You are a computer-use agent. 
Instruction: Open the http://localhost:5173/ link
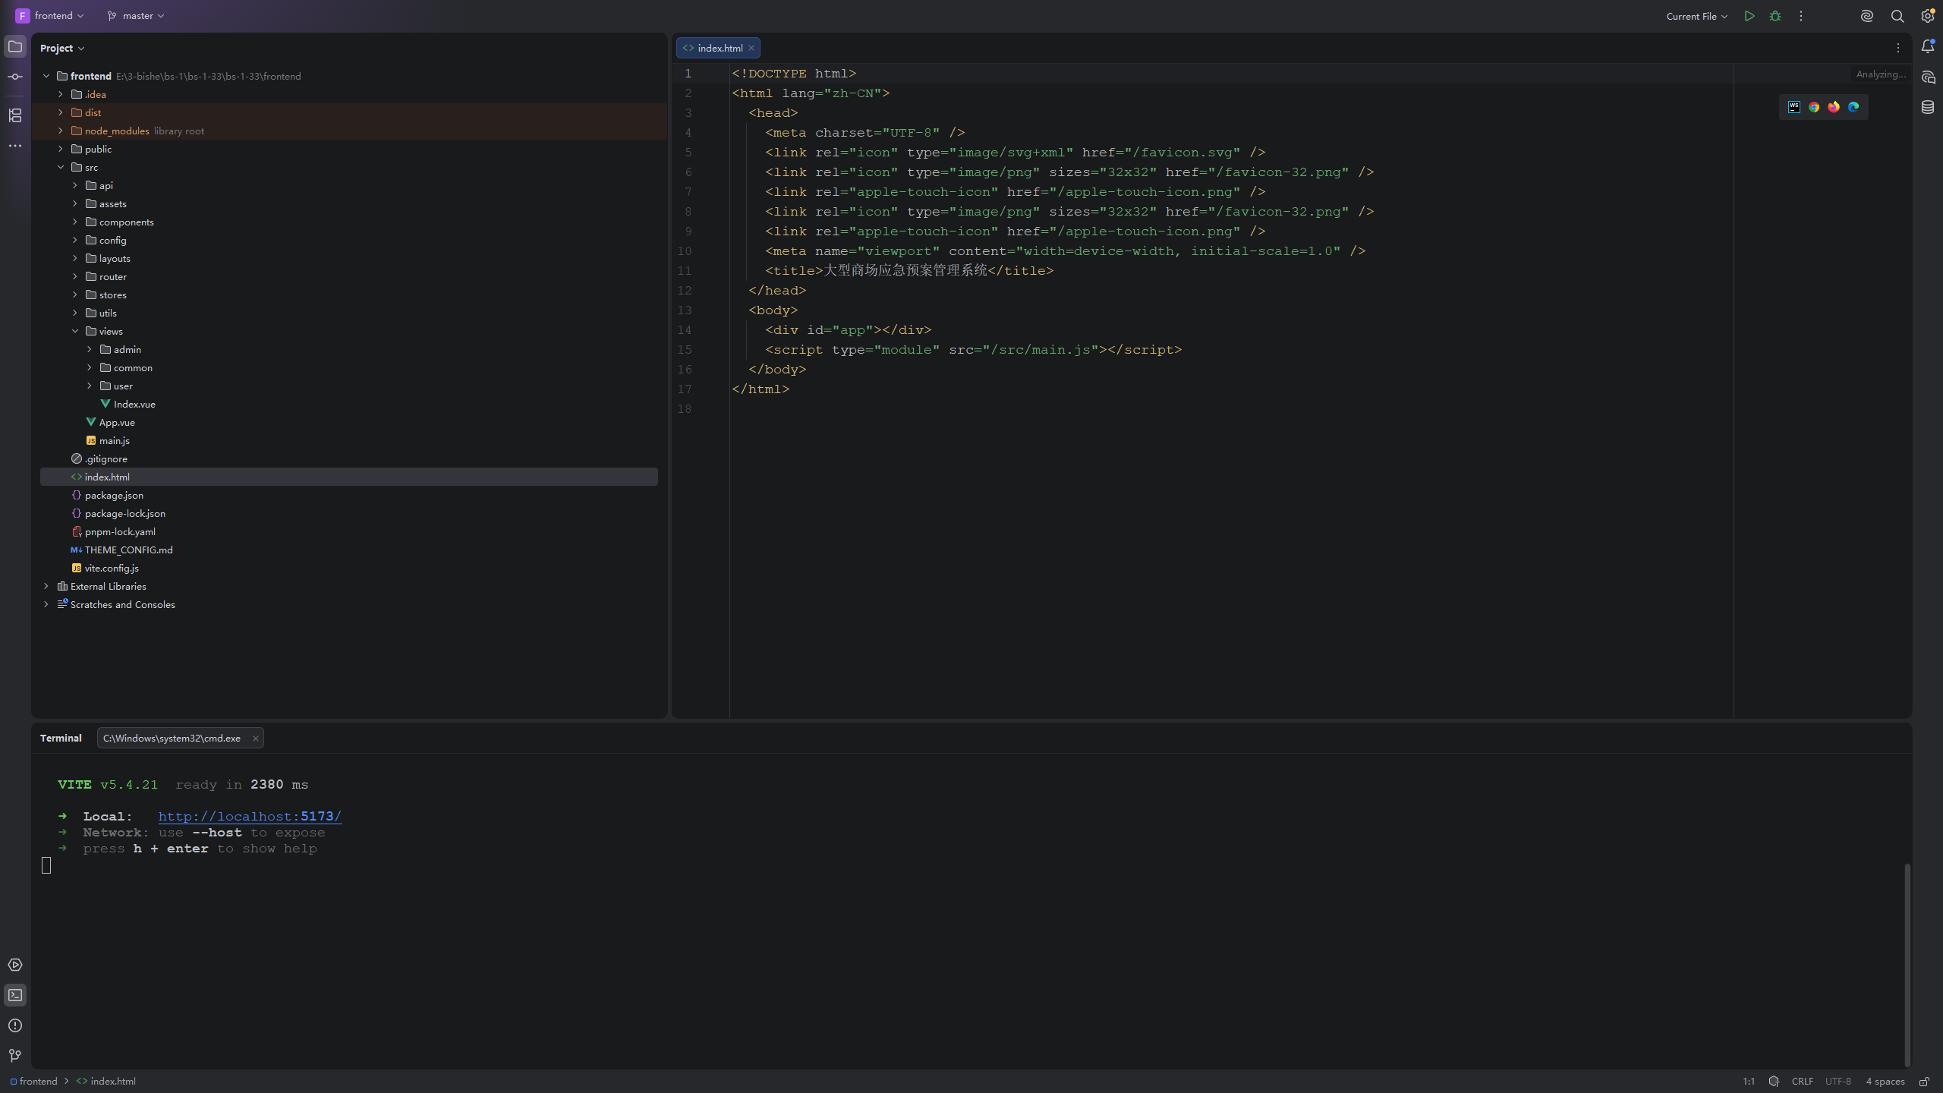click(250, 817)
